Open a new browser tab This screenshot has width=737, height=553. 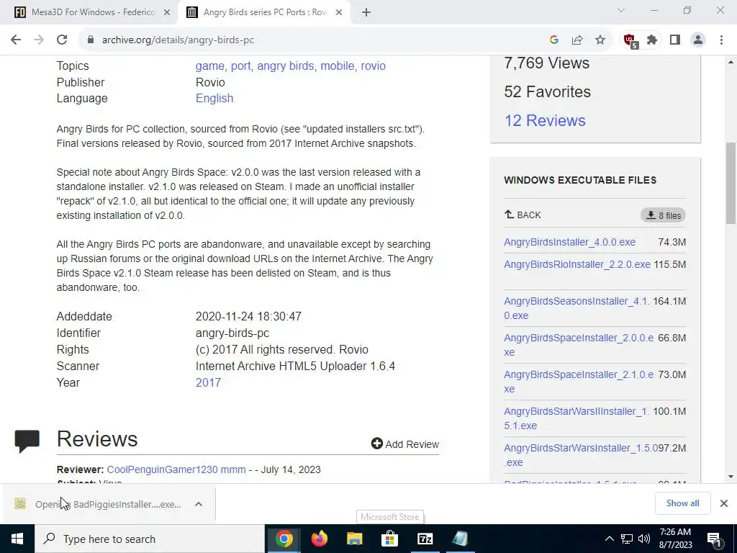[366, 13]
